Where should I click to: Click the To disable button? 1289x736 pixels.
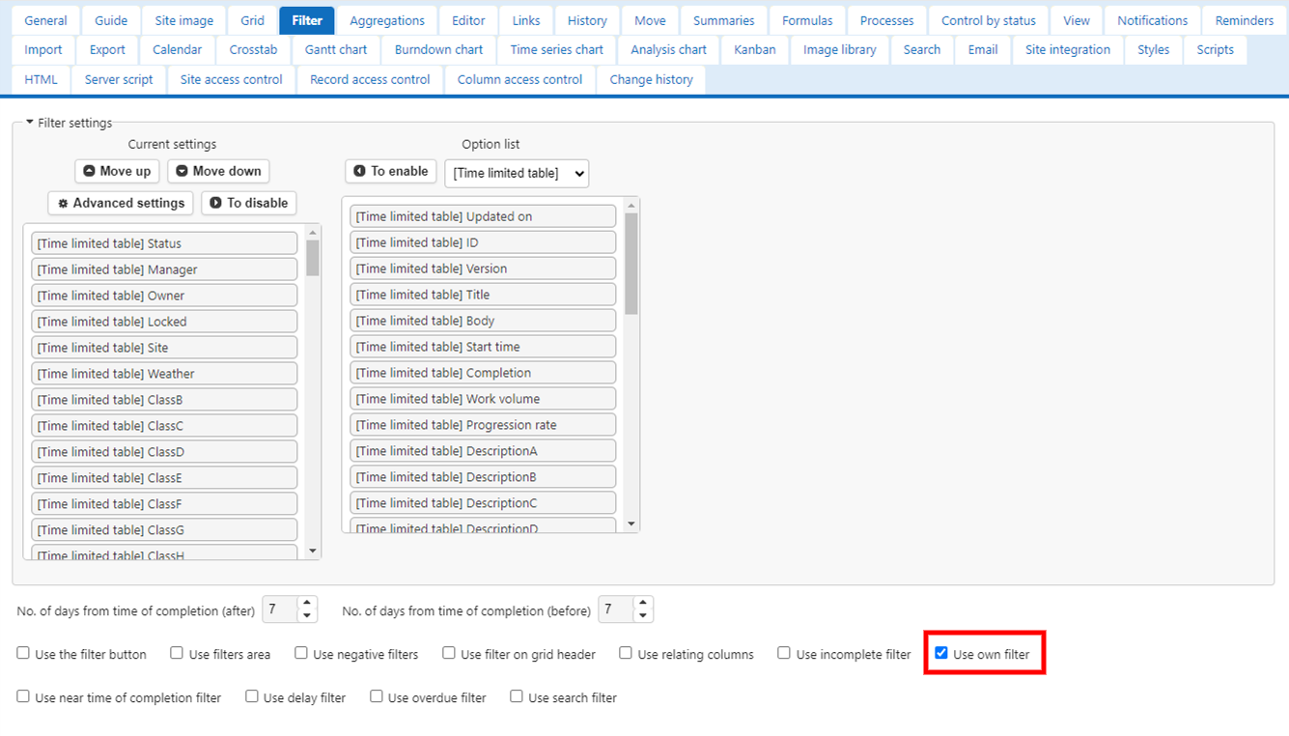point(249,203)
